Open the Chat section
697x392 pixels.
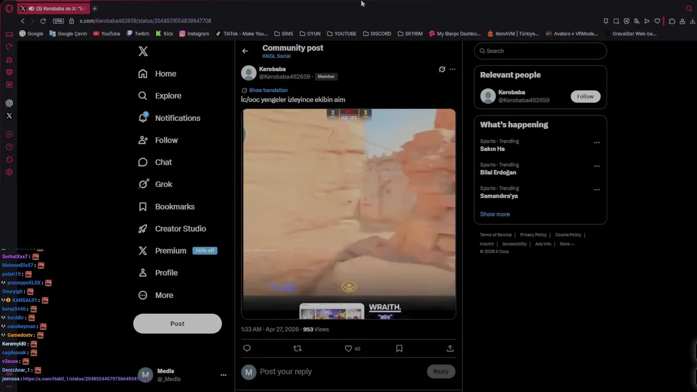155,162
